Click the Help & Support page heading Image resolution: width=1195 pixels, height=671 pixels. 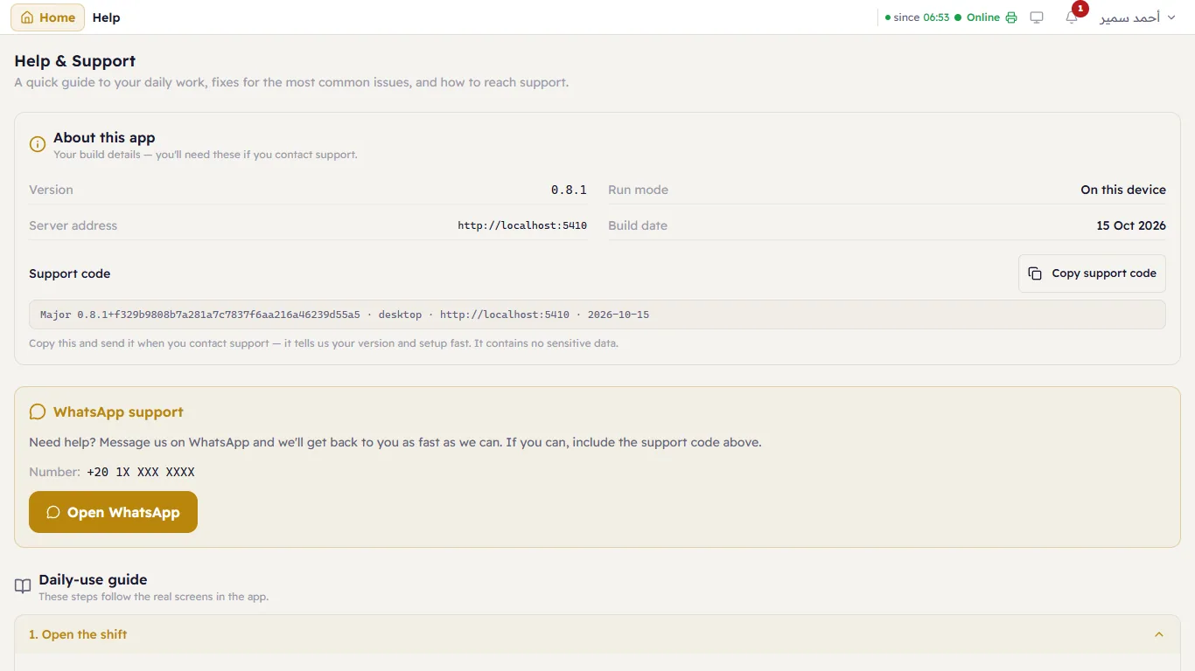(75, 61)
